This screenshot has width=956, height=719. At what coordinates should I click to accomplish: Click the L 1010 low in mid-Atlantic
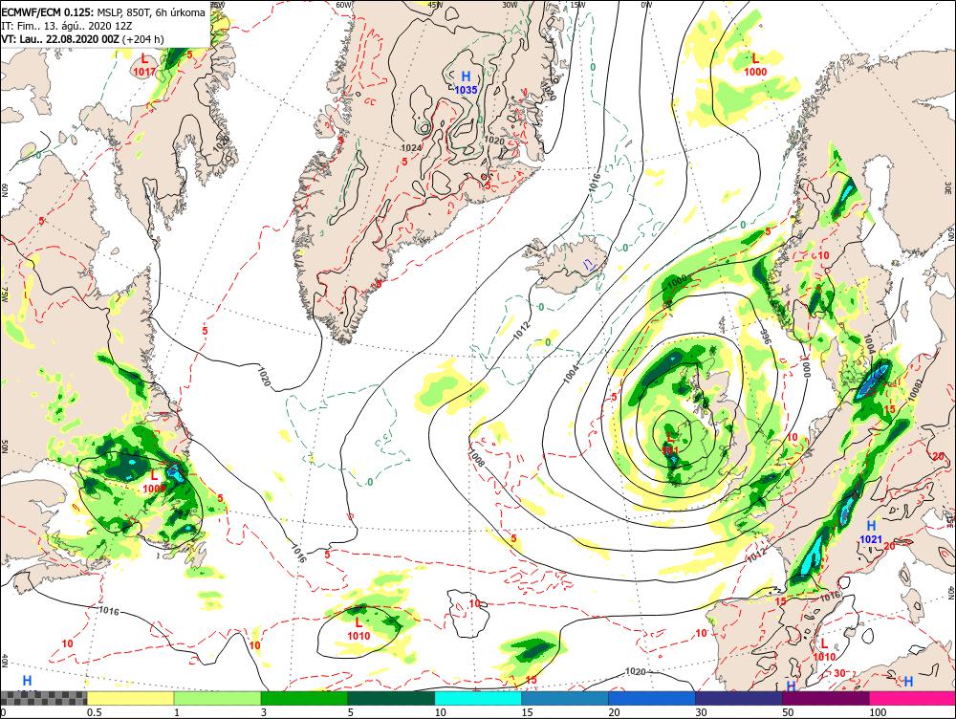tap(358, 629)
